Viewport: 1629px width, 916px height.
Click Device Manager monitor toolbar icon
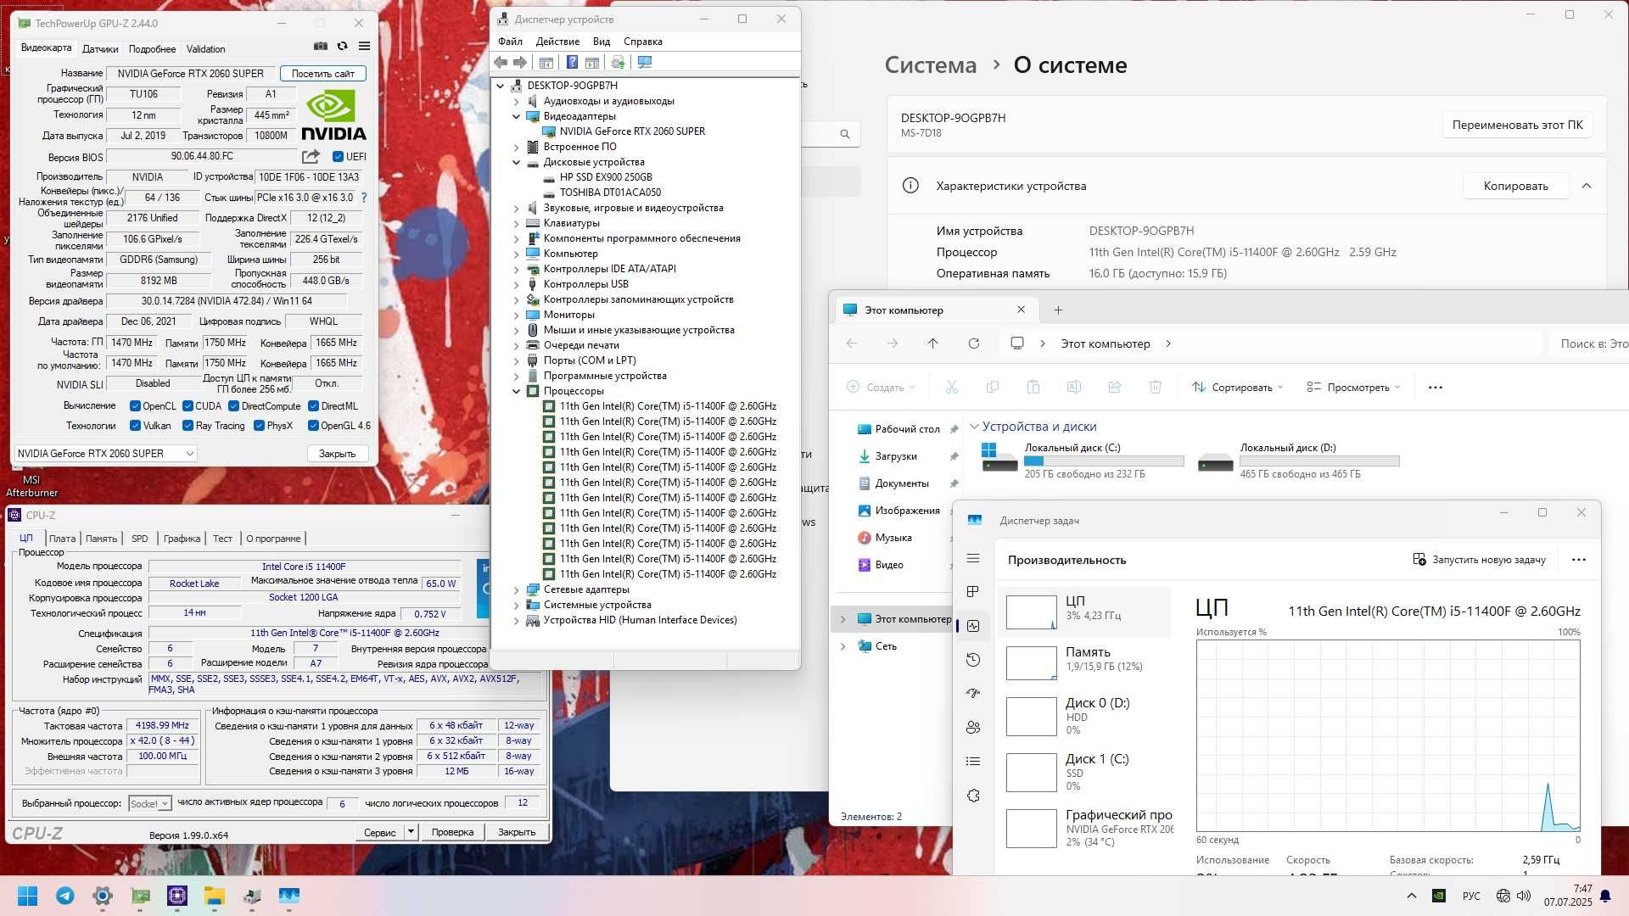645,62
